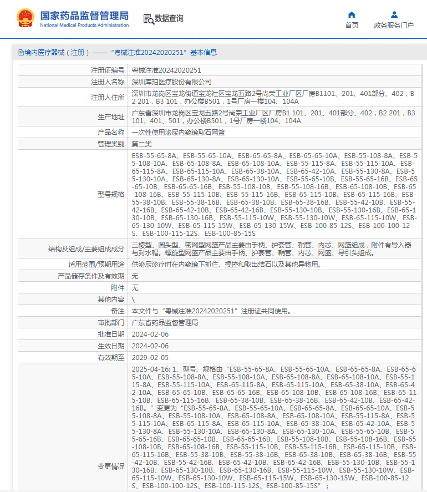This screenshot has height=492, width=427.
Task: Click the 广东省药品监督管理局 approval department
Action: [165, 323]
